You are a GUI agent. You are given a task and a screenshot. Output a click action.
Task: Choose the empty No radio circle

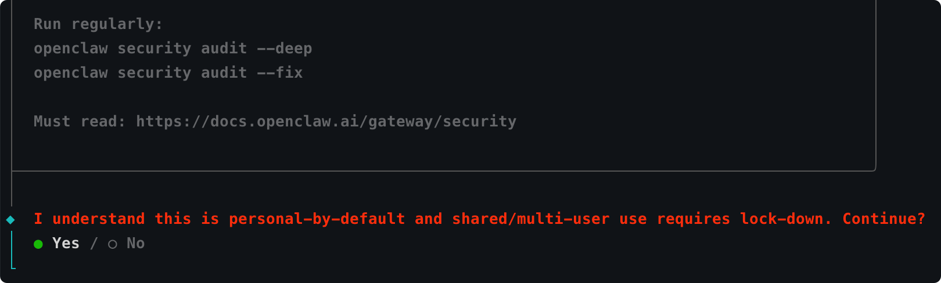coord(113,244)
